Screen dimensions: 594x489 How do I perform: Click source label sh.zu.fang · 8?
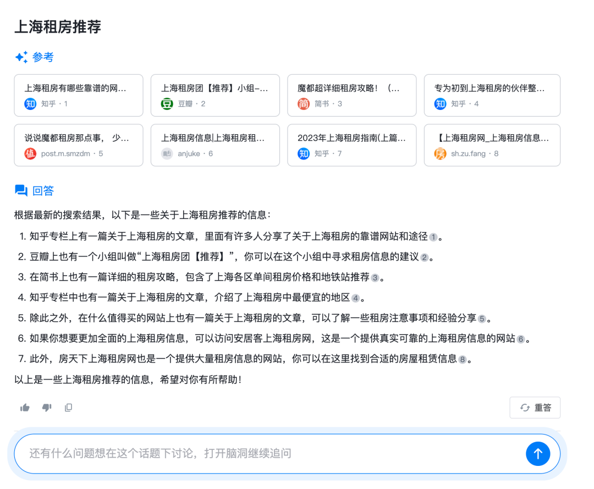(x=474, y=154)
